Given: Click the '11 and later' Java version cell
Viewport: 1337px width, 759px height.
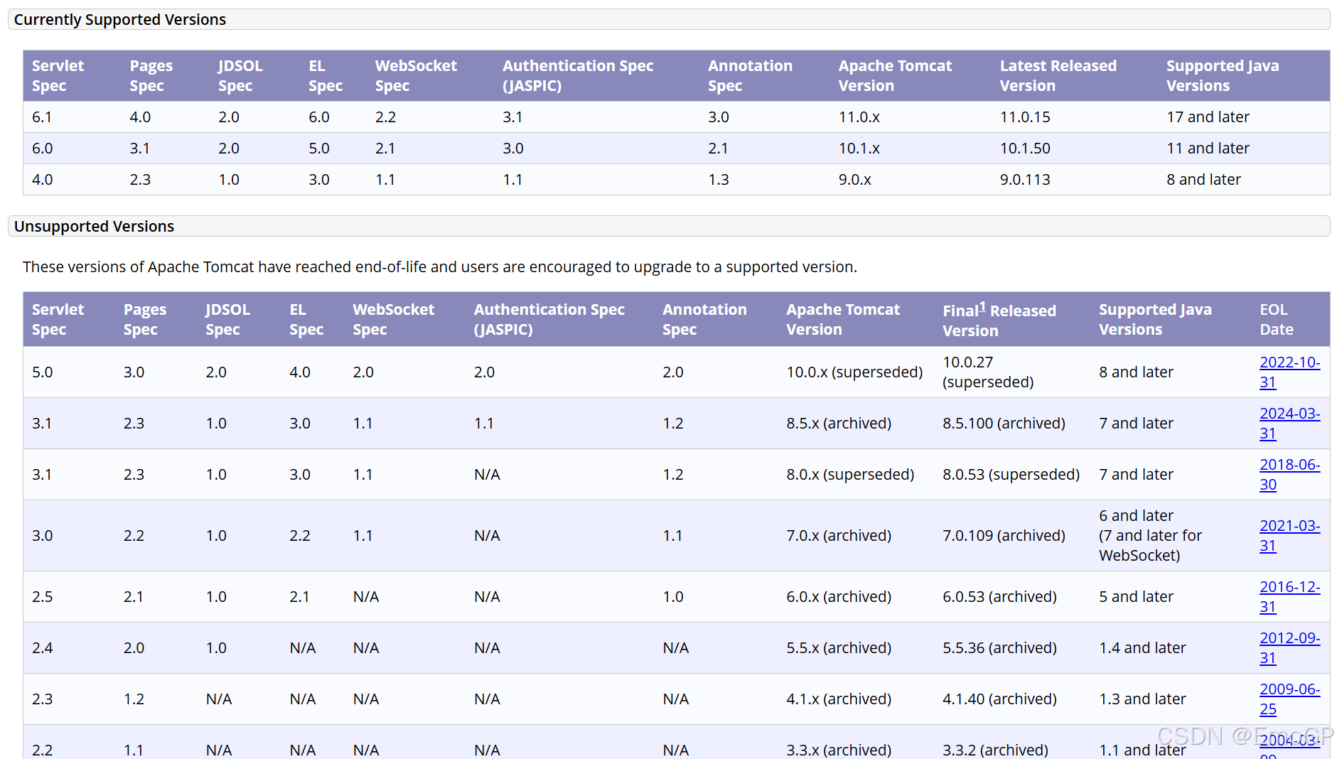Looking at the screenshot, I should [x=1208, y=149].
